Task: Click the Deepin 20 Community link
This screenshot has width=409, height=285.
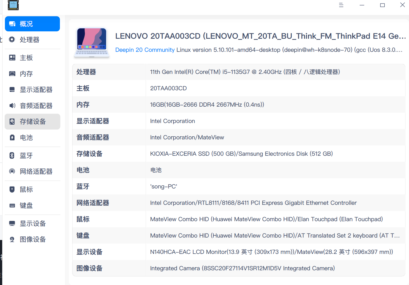Action: [145, 50]
